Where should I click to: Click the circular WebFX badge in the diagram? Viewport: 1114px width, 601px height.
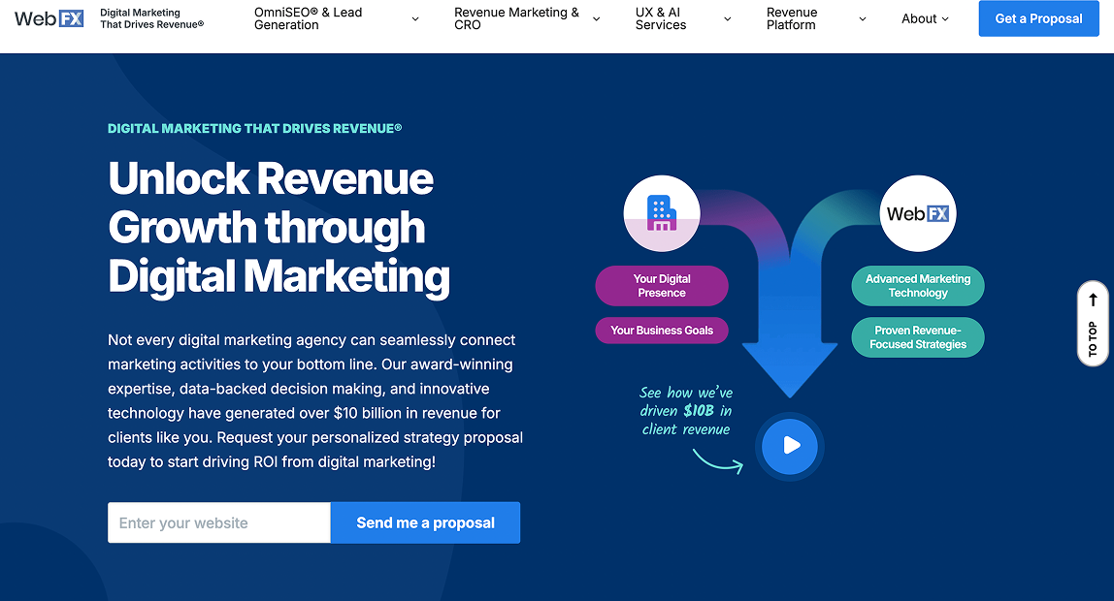[917, 212]
